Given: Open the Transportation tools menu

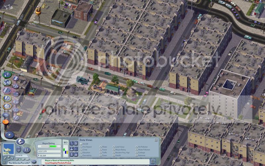Looking at the screenshot, I should point(7,90).
